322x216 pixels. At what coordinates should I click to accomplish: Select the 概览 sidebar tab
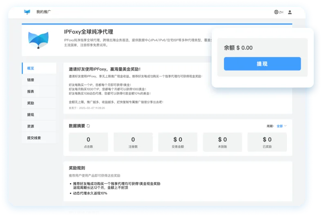pyautogui.click(x=39, y=68)
